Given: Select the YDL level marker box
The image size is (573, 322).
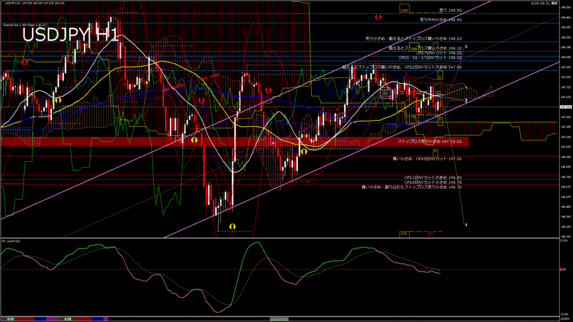Looking at the screenshot, I should [414, 117].
